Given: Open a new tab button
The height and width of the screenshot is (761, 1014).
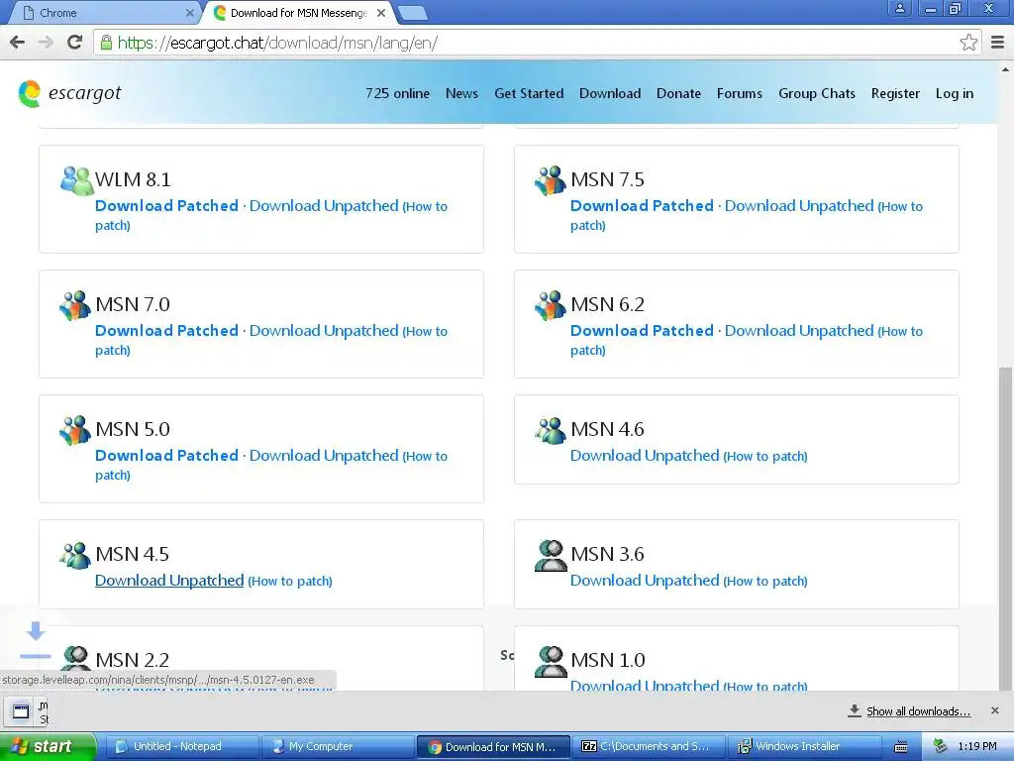Looking at the screenshot, I should click(x=413, y=12).
